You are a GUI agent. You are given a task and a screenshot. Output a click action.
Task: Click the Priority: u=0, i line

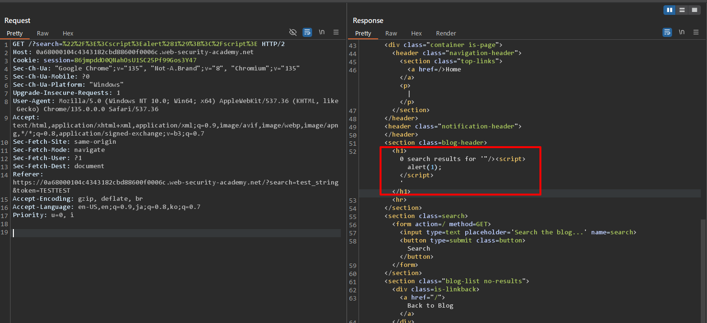tap(43, 215)
